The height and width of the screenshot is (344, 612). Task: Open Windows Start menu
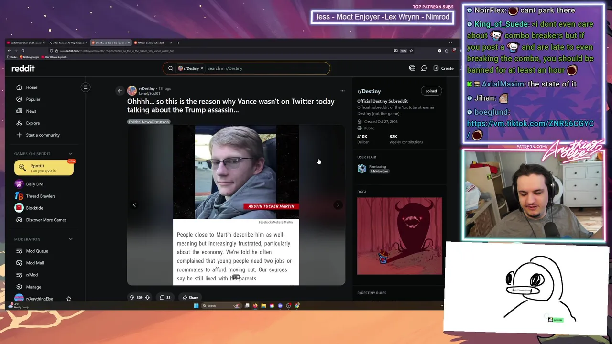[x=196, y=306]
